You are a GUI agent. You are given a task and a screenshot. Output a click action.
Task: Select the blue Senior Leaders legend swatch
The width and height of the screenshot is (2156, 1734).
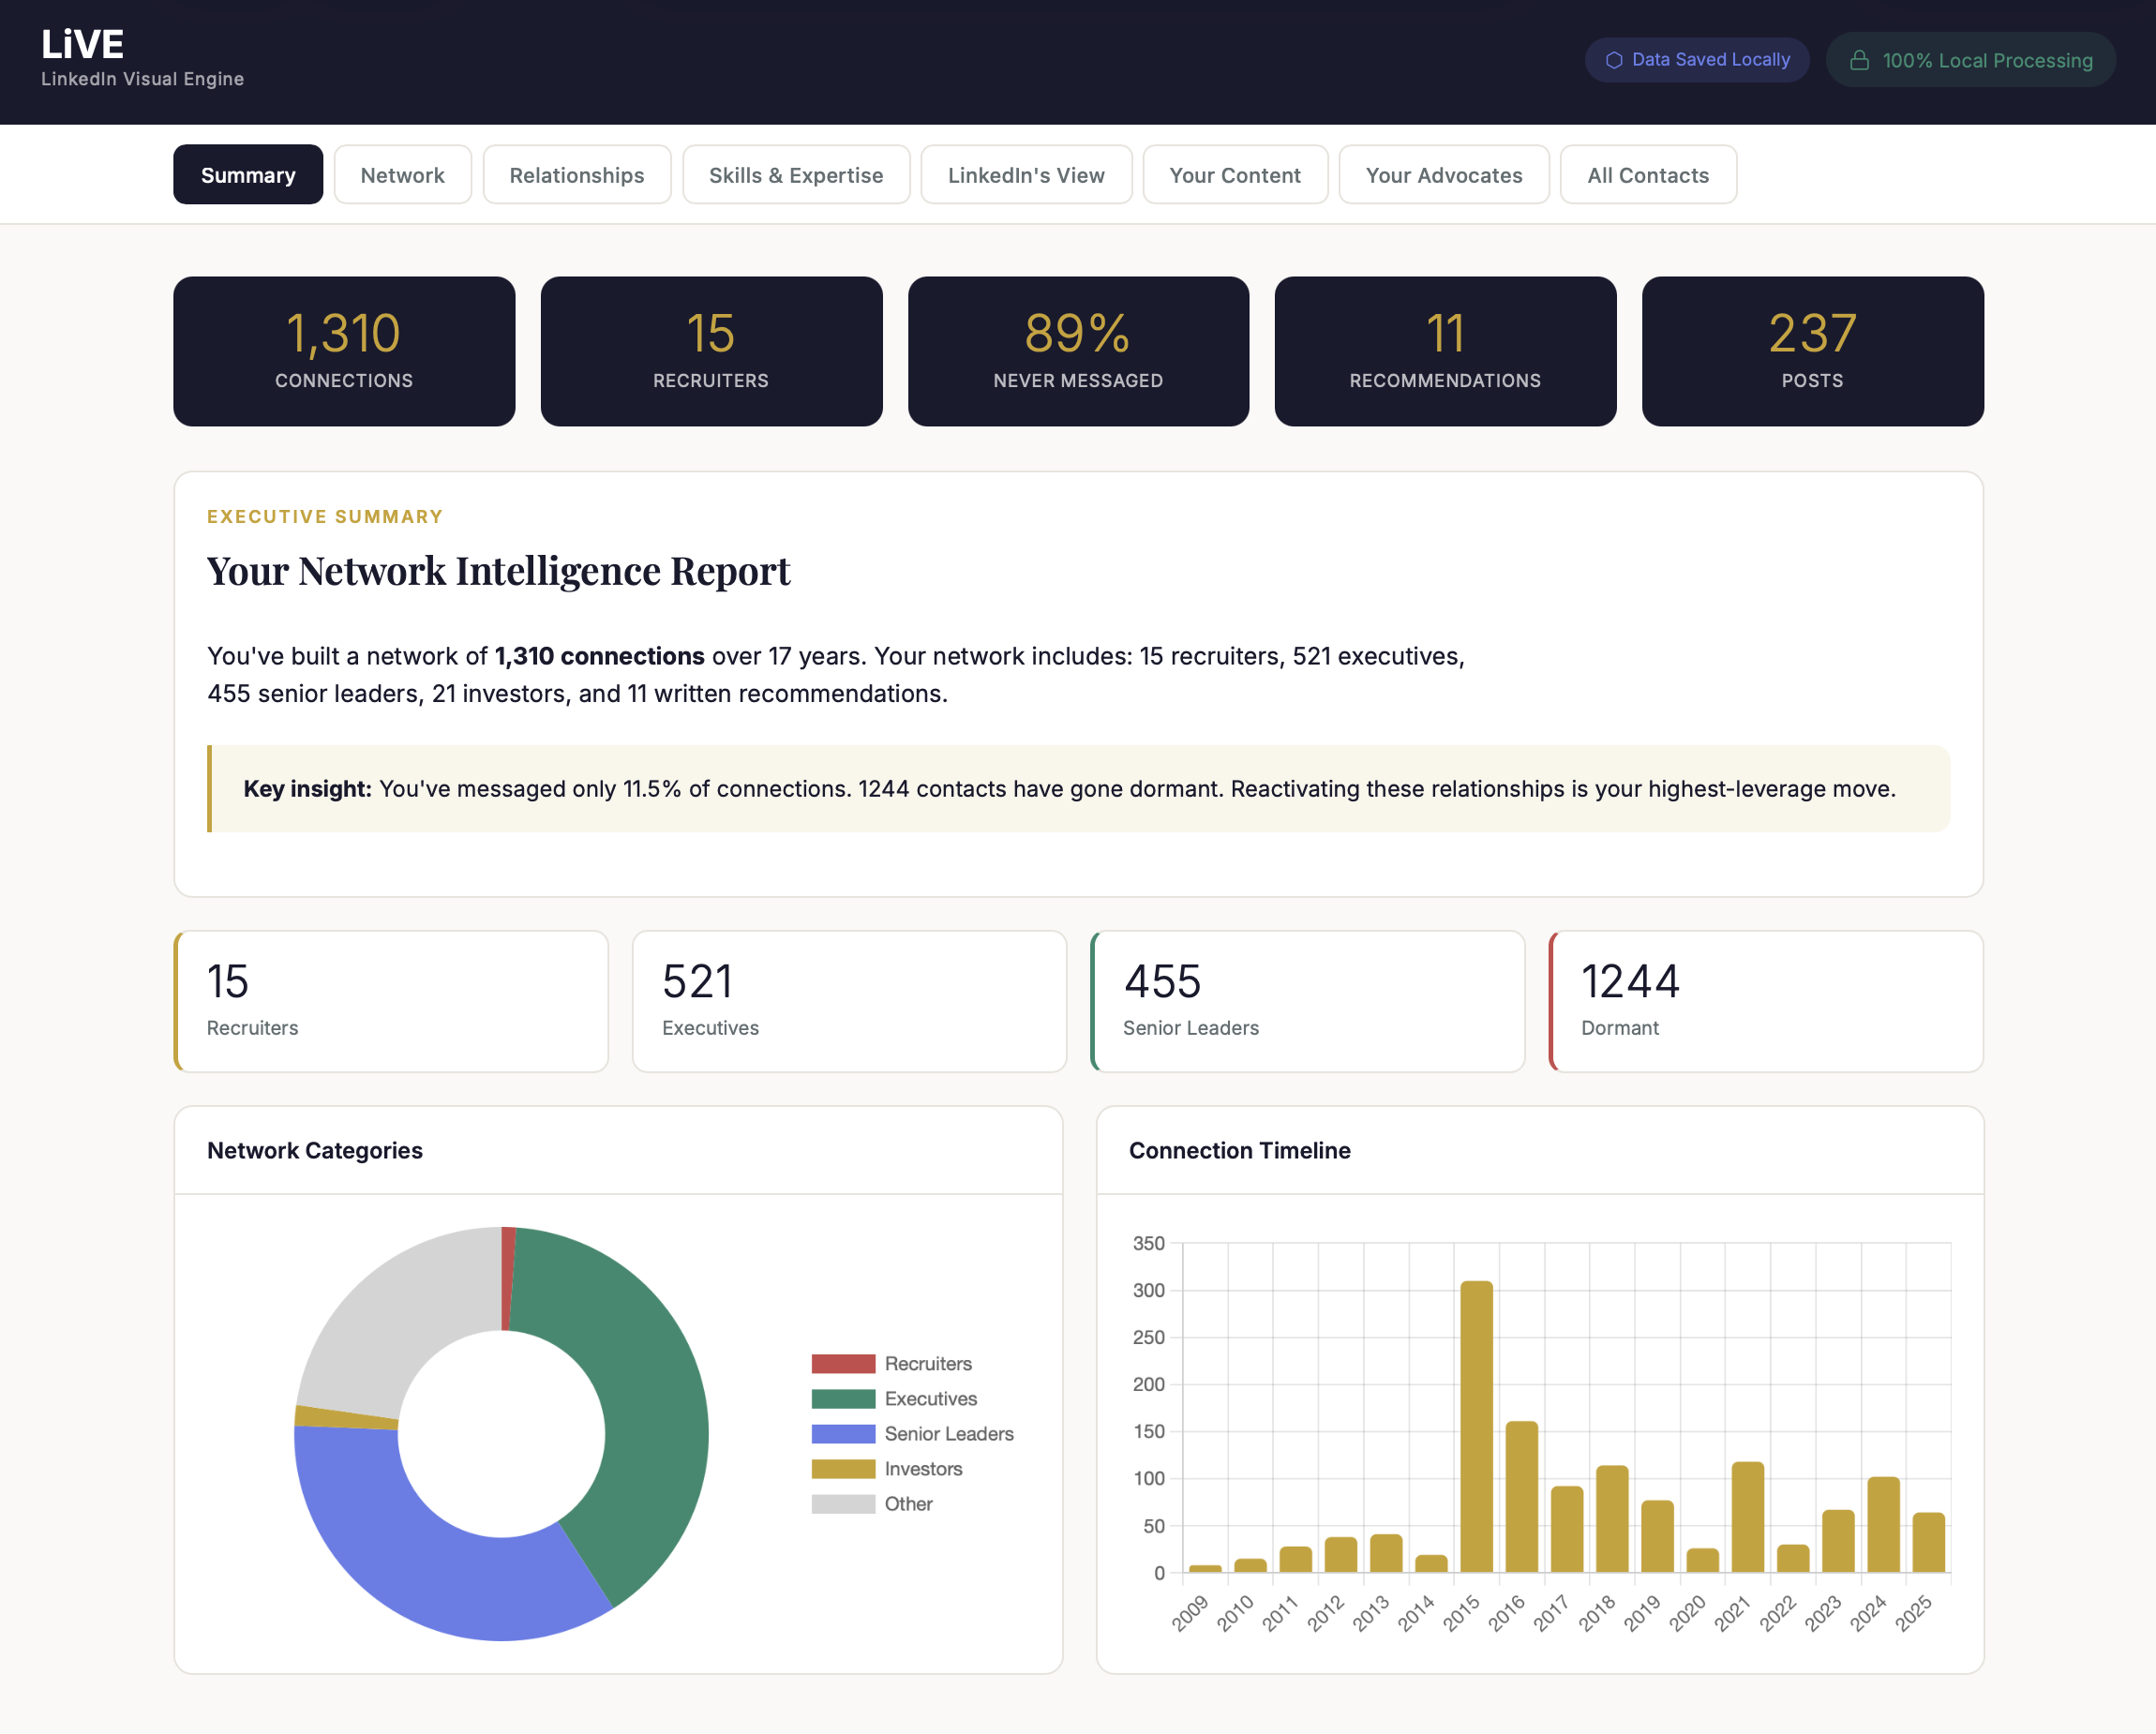click(x=843, y=1433)
